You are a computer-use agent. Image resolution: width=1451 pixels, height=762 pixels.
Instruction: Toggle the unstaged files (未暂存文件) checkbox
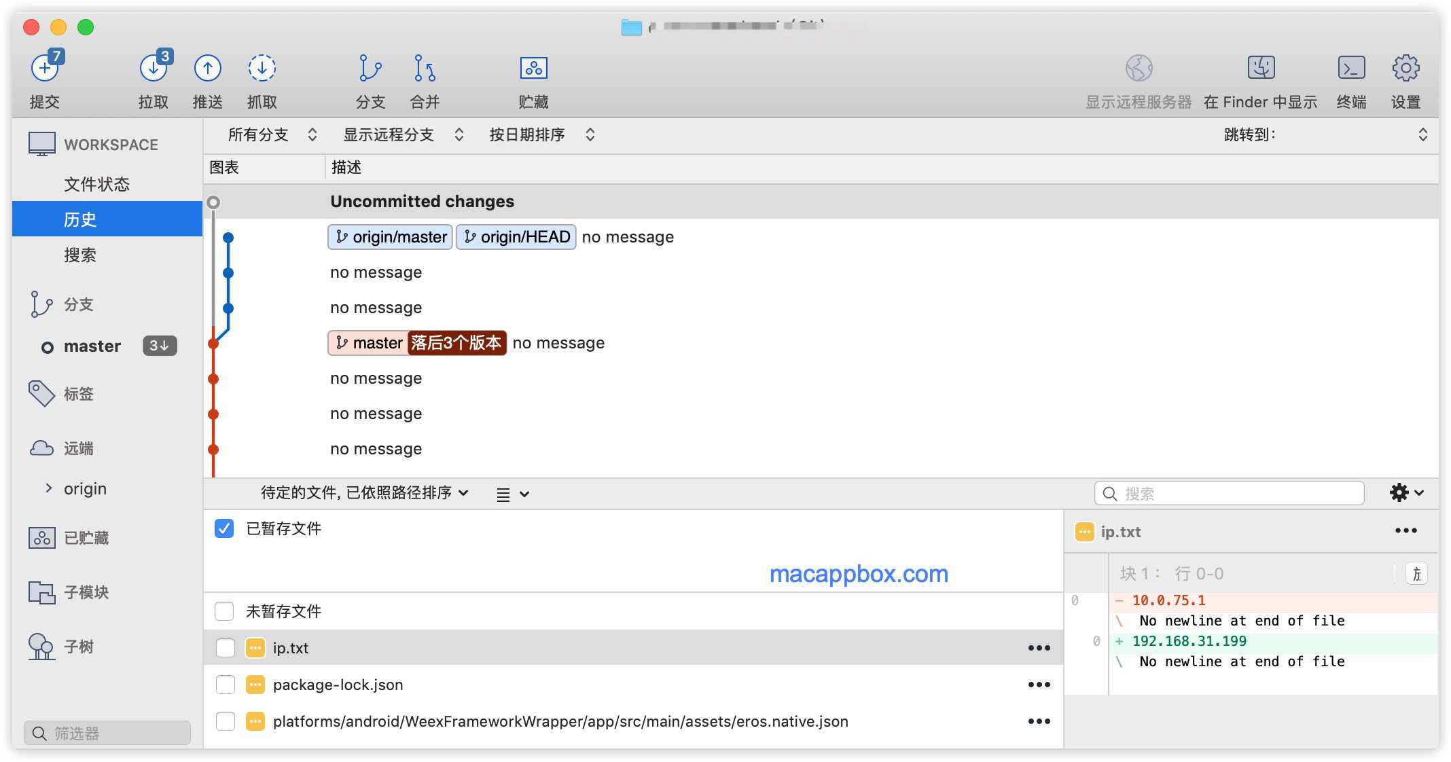[224, 611]
